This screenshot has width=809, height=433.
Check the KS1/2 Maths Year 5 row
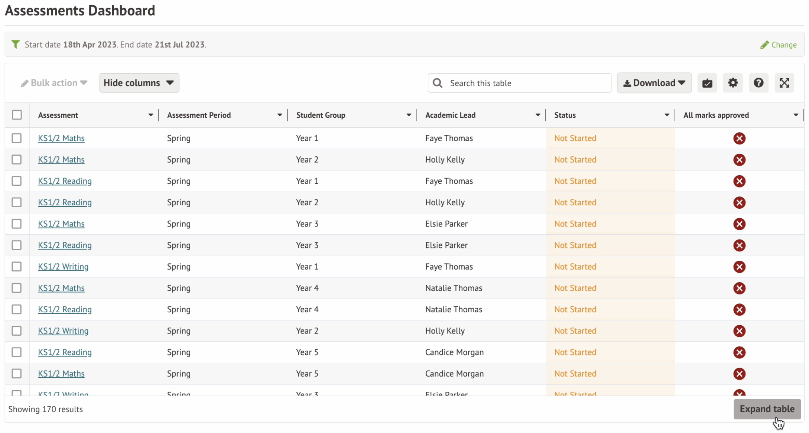coord(17,374)
